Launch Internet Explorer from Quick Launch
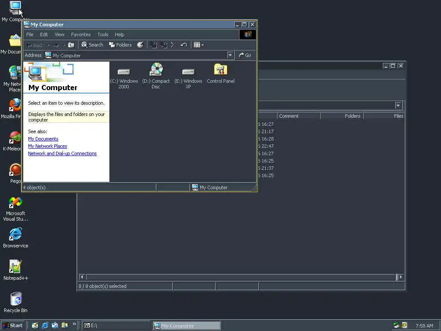This screenshot has width=441, height=331. tap(45, 325)
